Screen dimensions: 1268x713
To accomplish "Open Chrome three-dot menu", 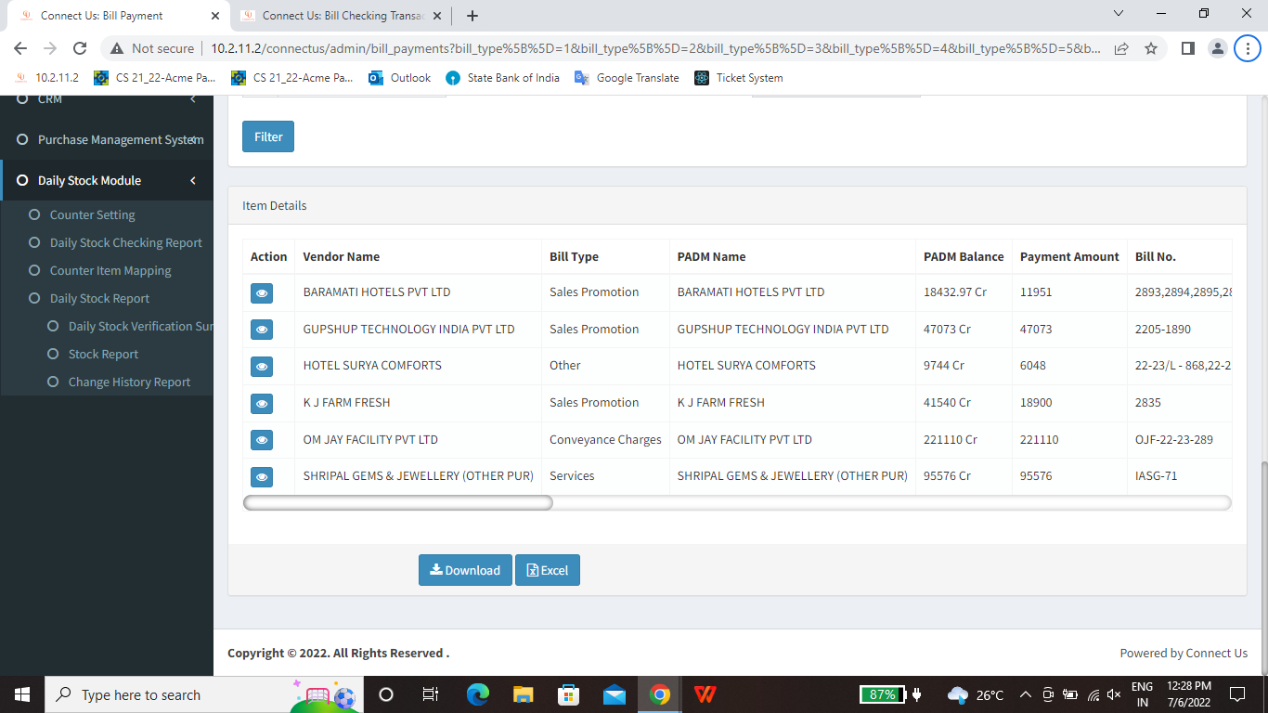I will coord(1247,48).
